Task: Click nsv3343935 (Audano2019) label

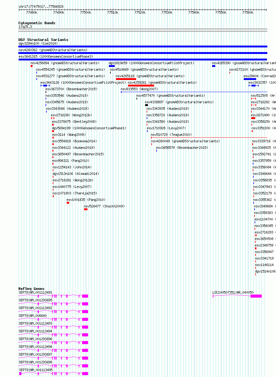Action: pos(168,109)
